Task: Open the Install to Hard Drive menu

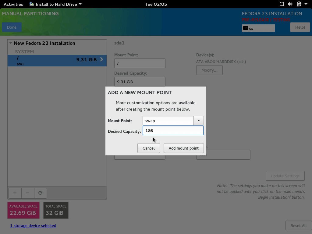Action: (x=55, y=4)
